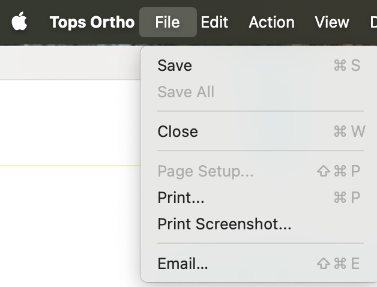
Task: Click the ⇧⌘E shortcut label beside Email
Action: pyautogui.click(x=339, y=264)
